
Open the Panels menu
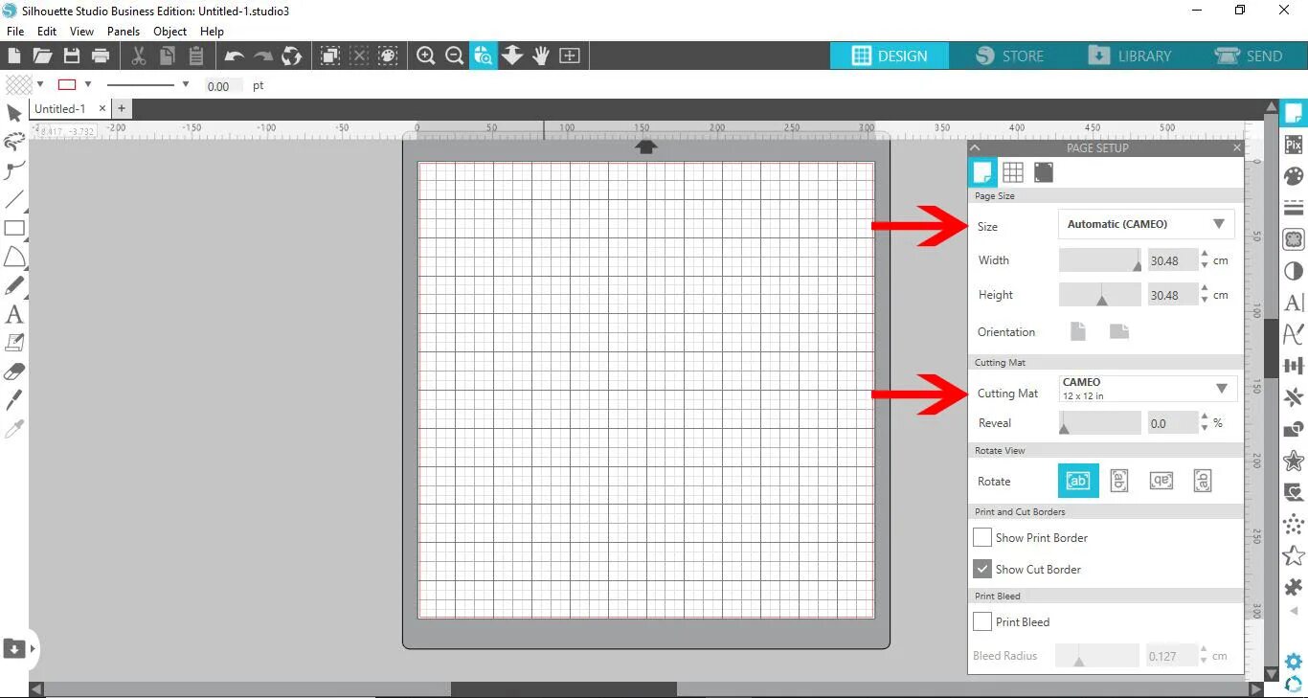pyautogui.click(x=124, y=32)
